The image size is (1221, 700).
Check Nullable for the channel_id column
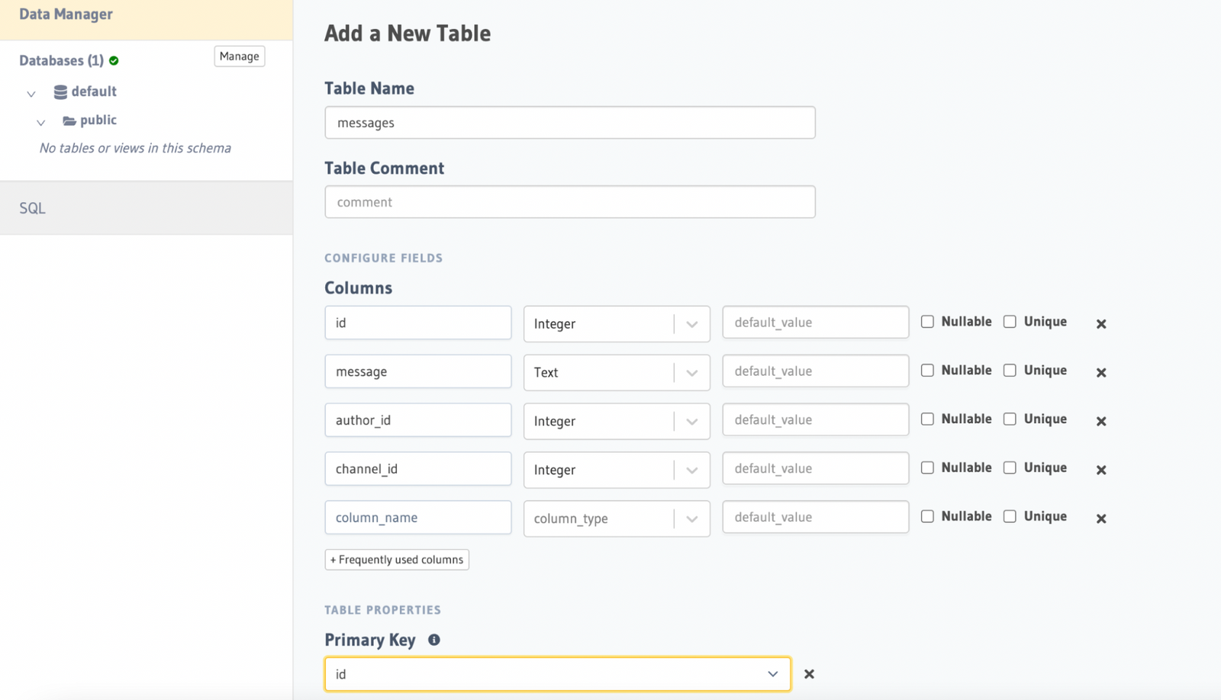927,467
